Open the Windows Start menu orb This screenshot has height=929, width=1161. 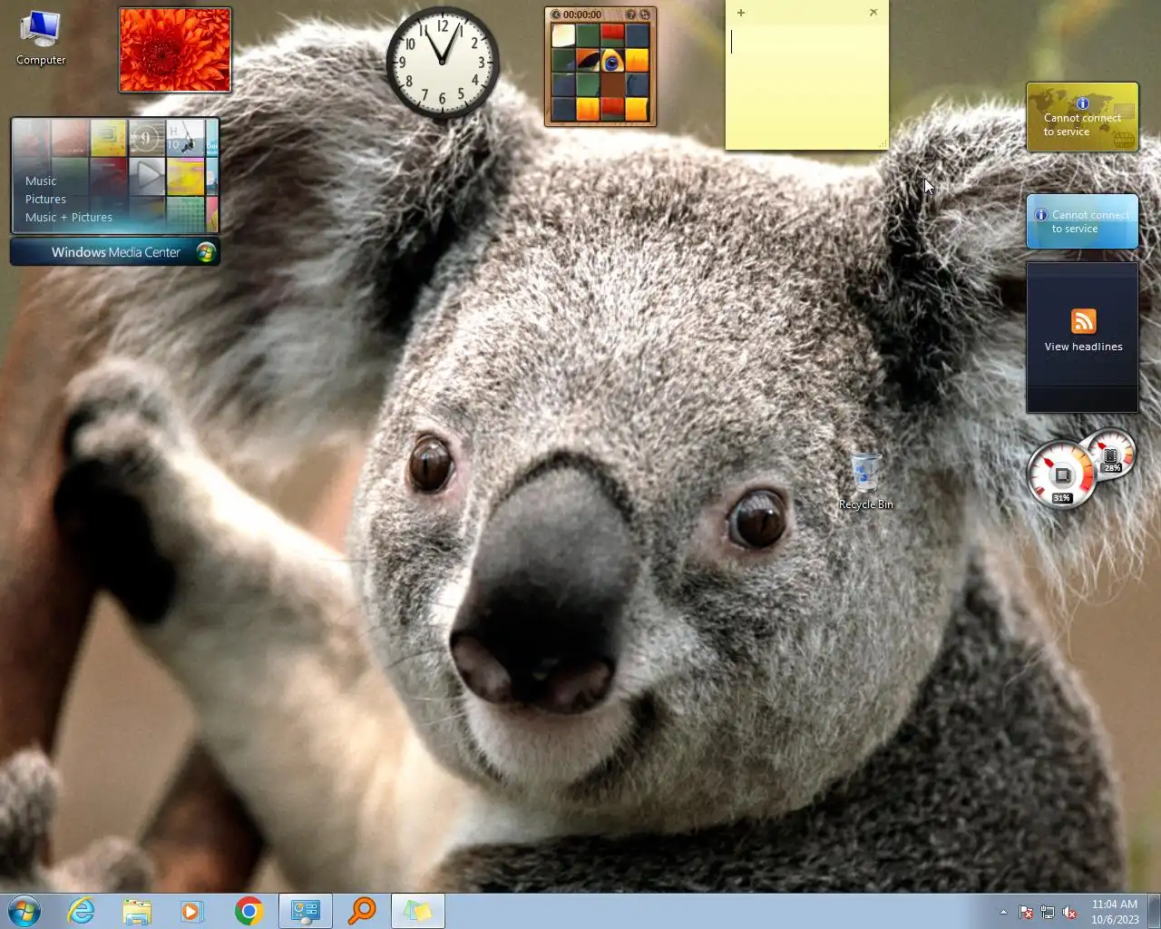pyautogui.click(x=24, y=911)
